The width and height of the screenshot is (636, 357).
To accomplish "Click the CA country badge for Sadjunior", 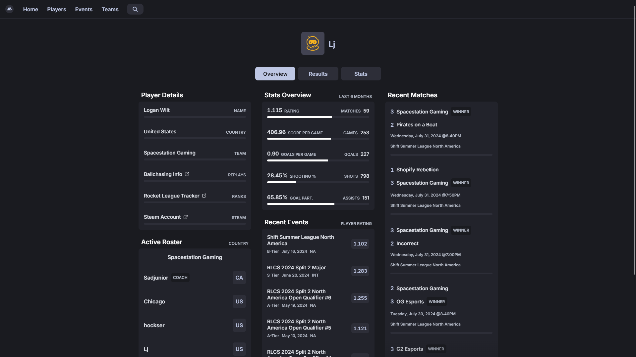I will (239, 278).
